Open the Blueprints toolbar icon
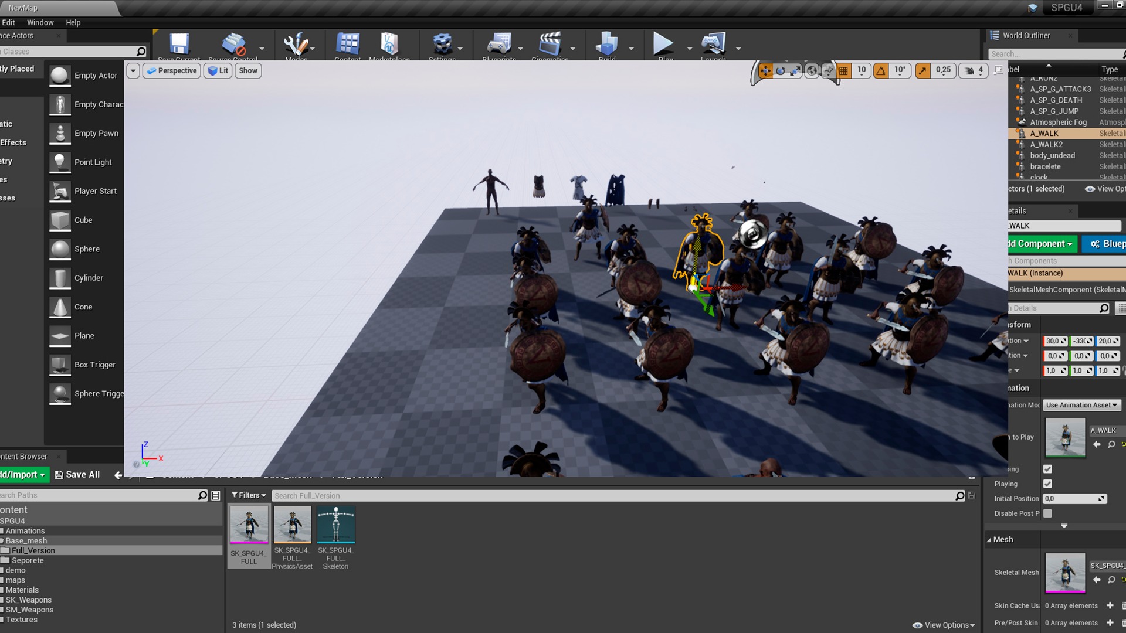This screenshot has height=633, width=1126. pyautogui.click(x=498, y=44)
